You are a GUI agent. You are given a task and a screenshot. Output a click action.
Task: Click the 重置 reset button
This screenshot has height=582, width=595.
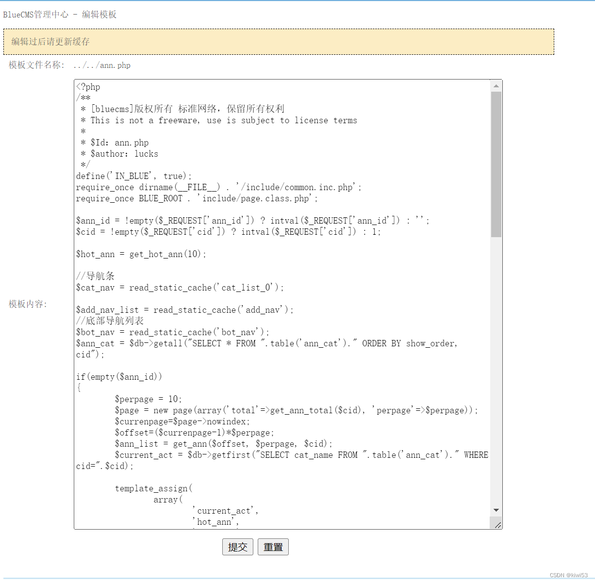(x=273, y=547)
